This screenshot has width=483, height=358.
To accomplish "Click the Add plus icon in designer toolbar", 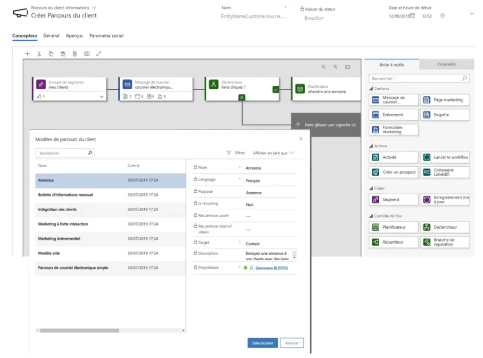I will (27, 54).
